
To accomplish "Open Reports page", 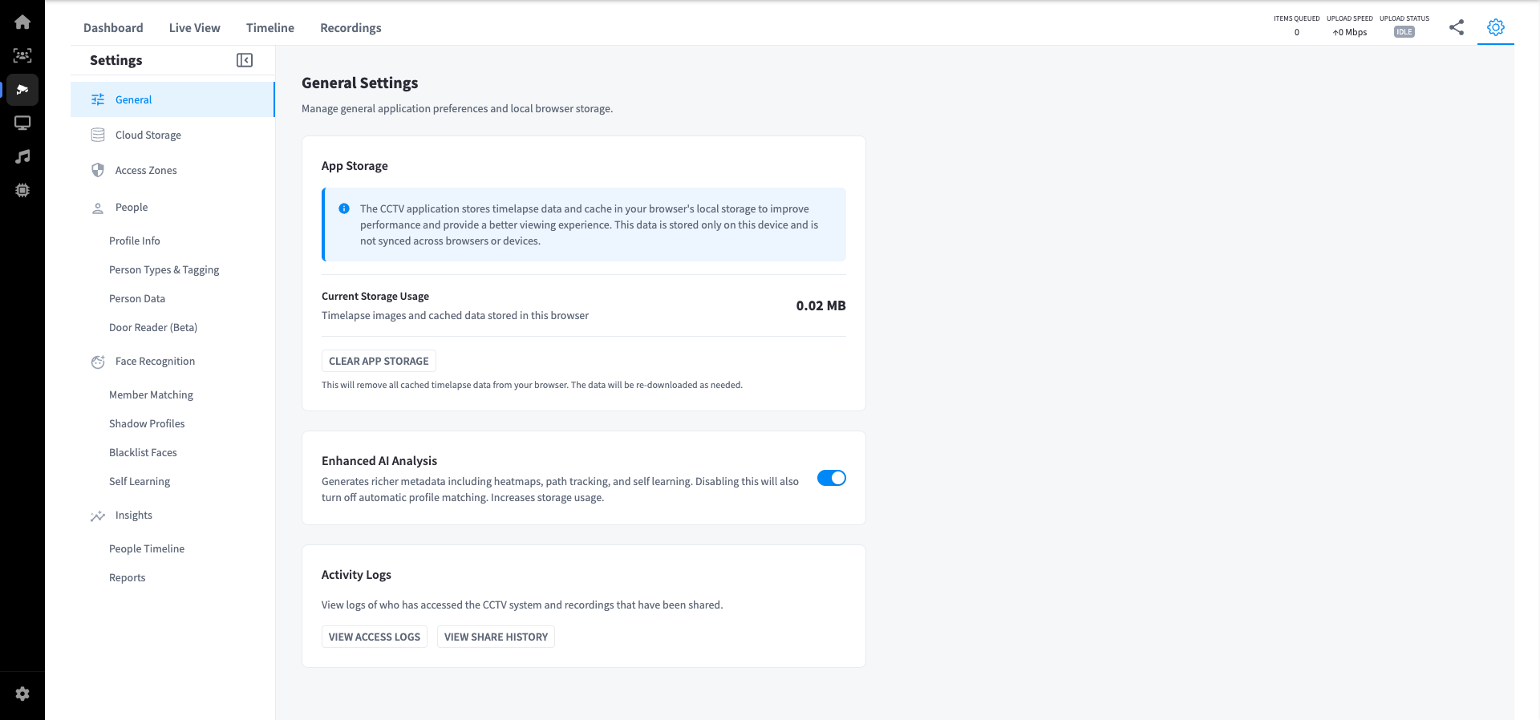I will 128,577.
